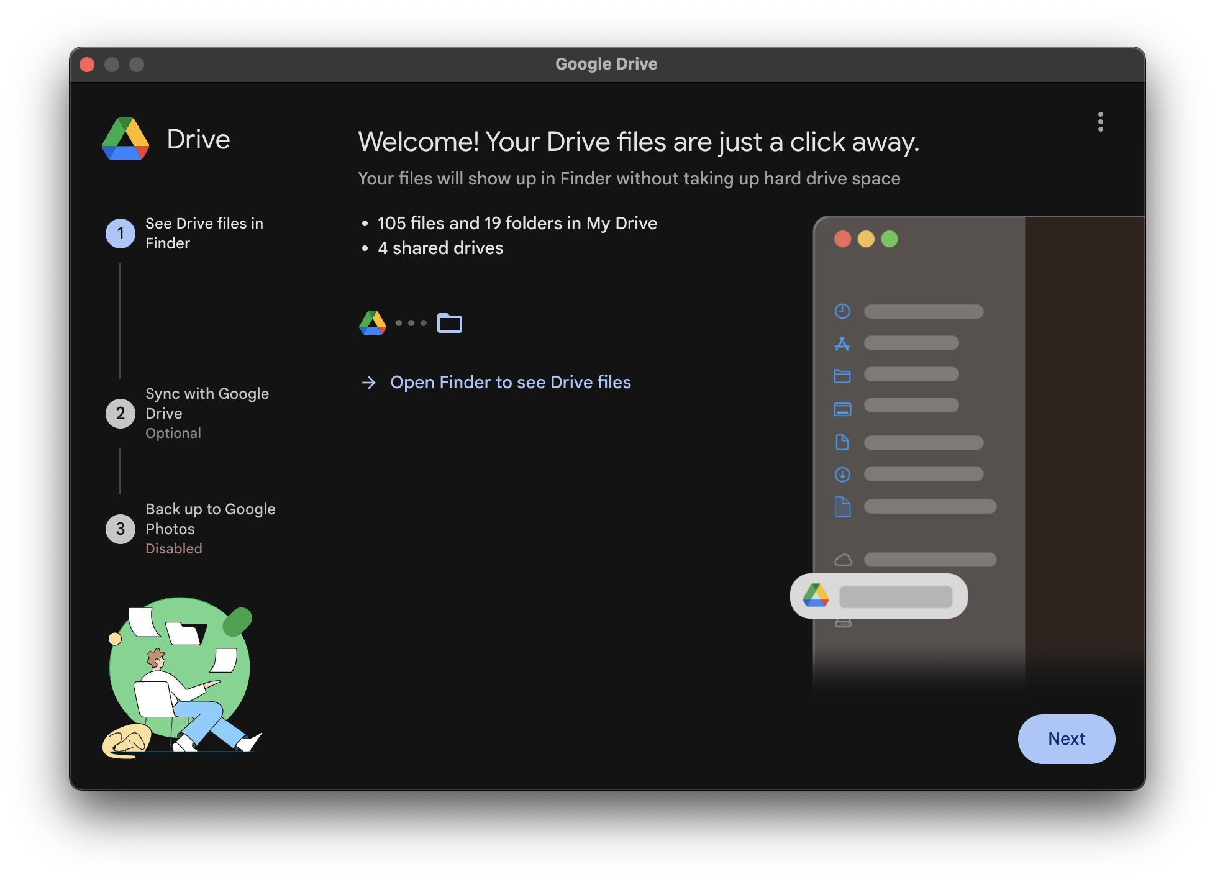Click the highlighted Drive icon in Finder preview
Screen dimensions: 1215x882
point(816,596)
